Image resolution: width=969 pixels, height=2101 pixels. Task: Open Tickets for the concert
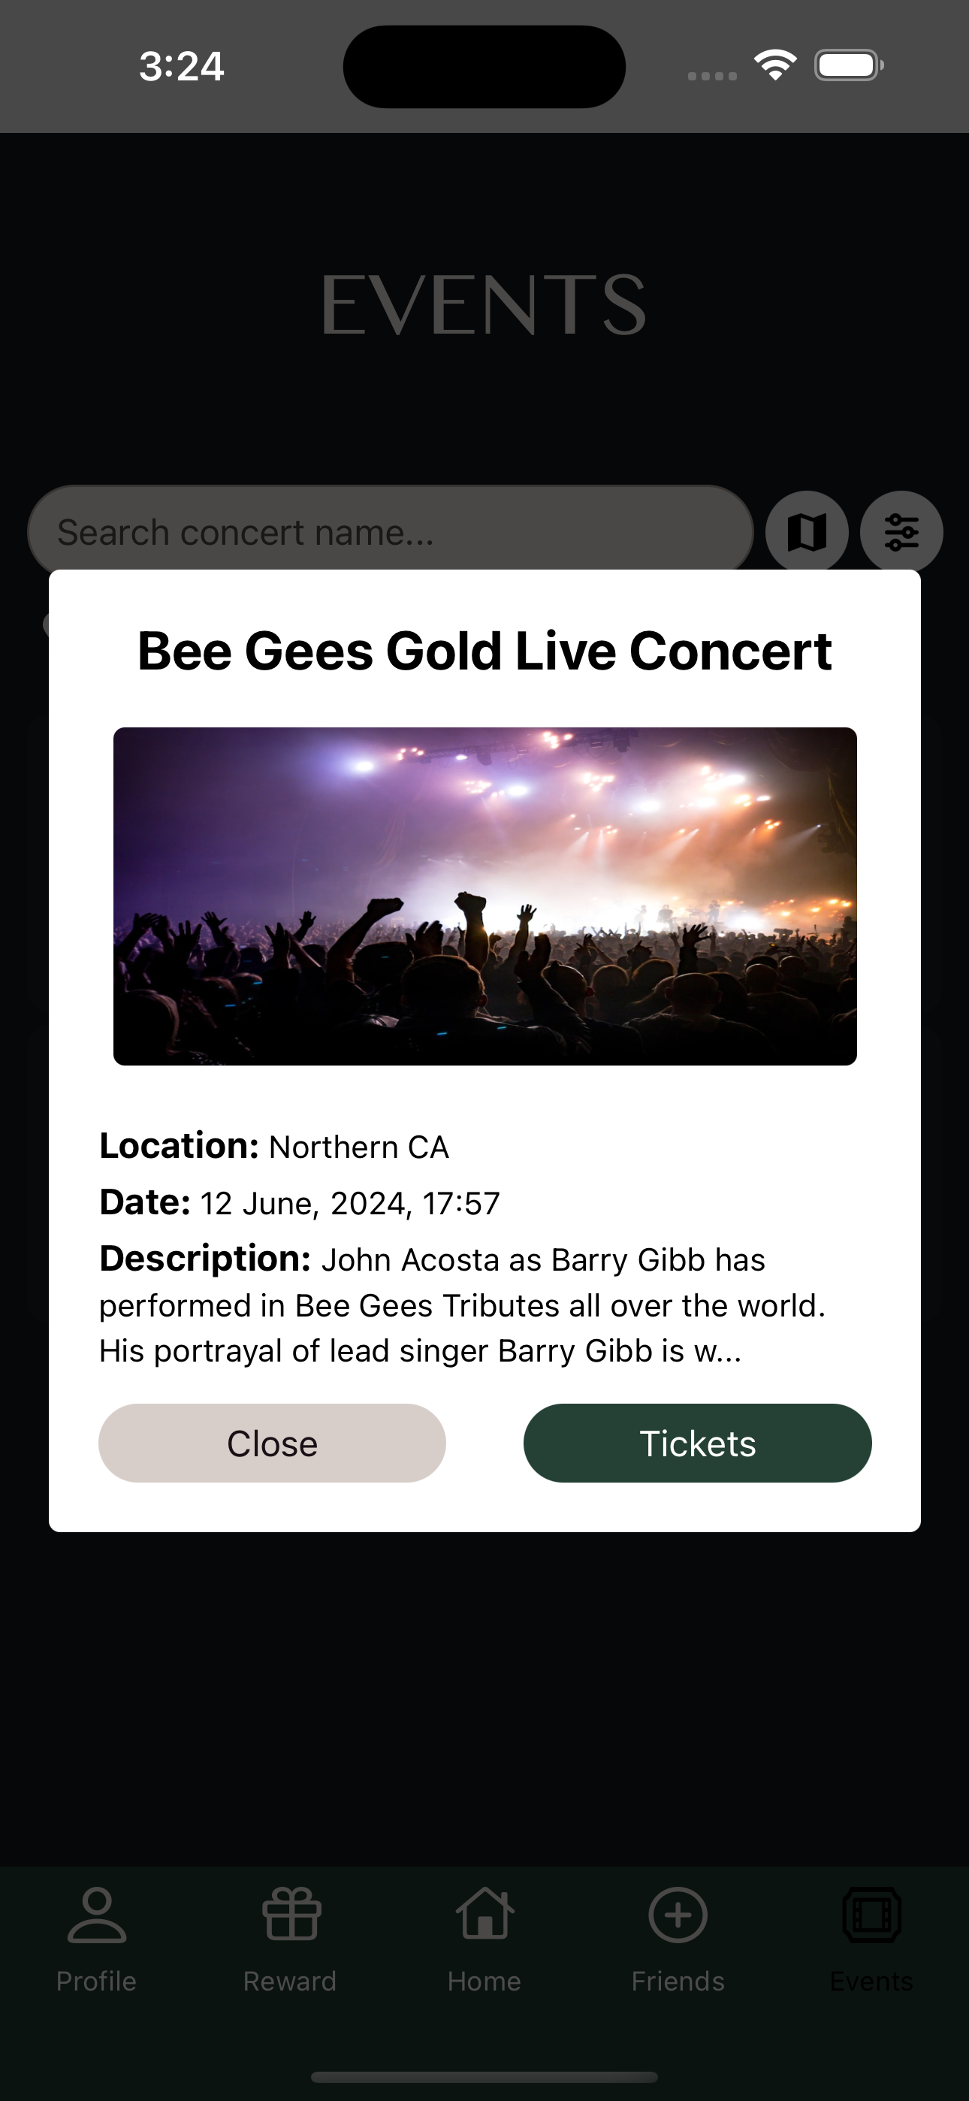697,1443
